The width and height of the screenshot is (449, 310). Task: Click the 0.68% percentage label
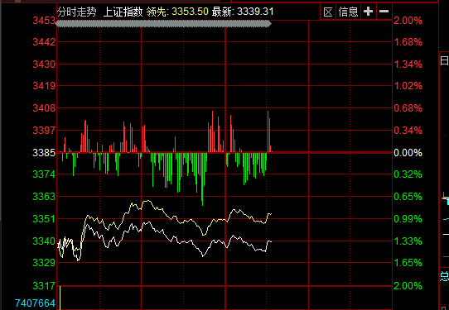(408, 108)
